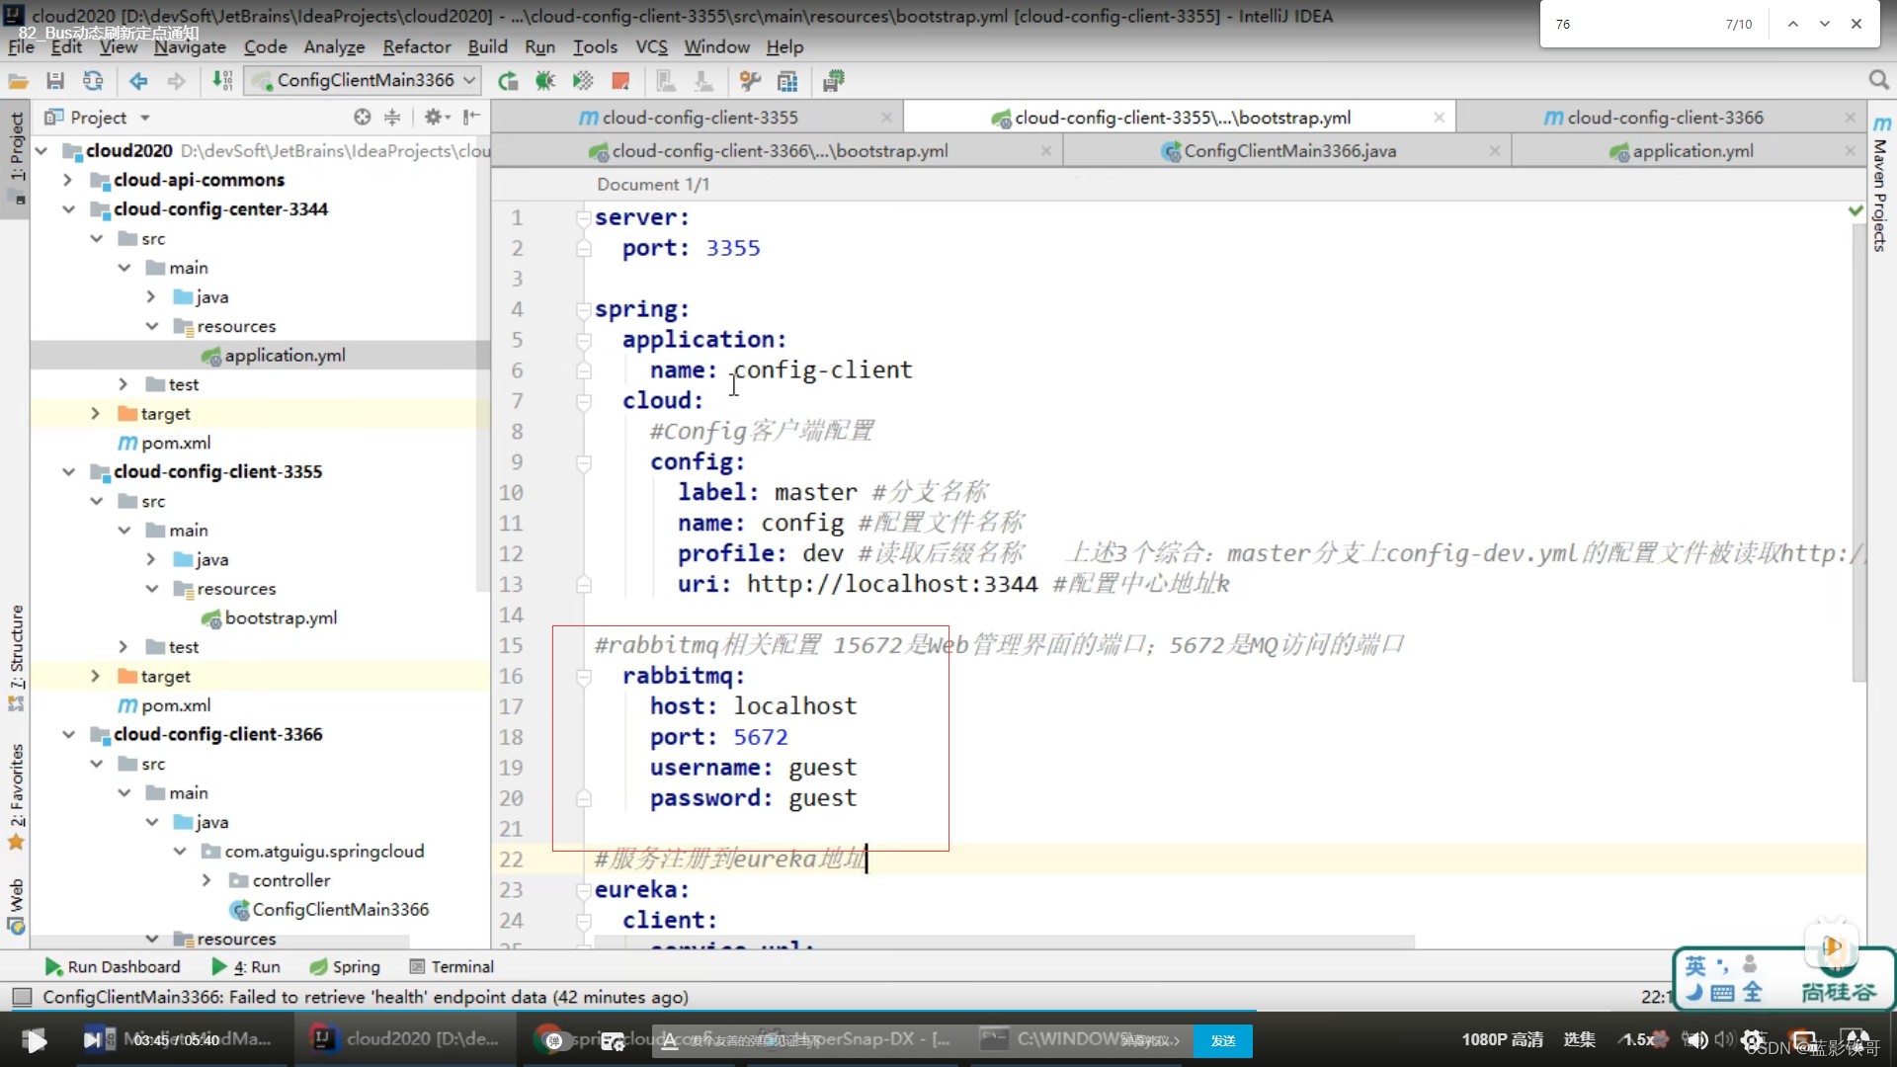Screen dimensions: 1897x1067
Task: Open the cloud-config-client-3366 bootstrap.yml tab
Action: [779, 151]
